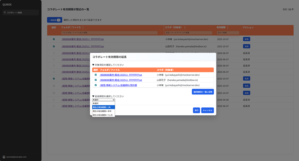Click 選択した項目をまとめて延長できます hint text
Viewport: 299px width, 161px height.
point(82,20)
